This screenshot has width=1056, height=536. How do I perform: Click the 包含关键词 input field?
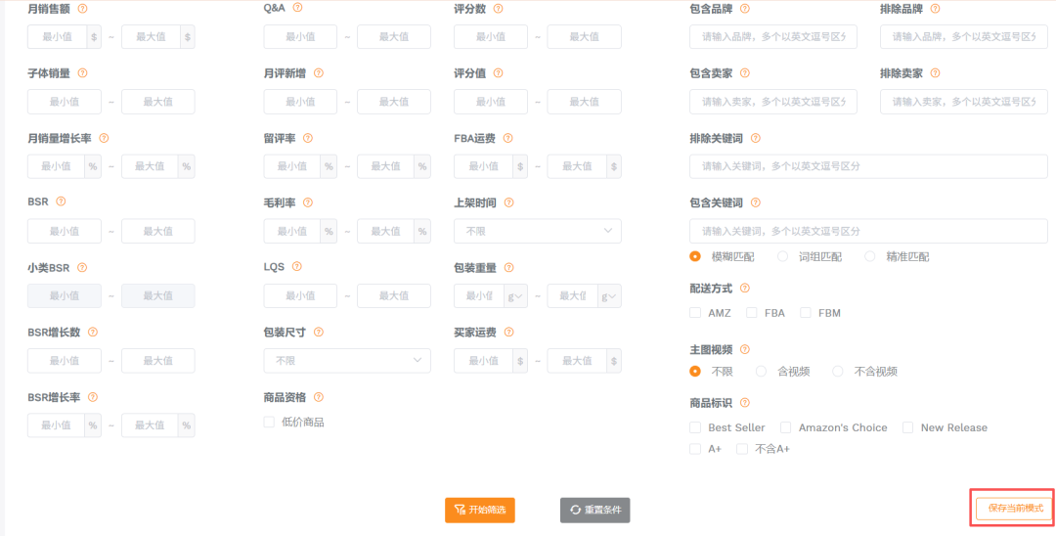(x=869, y=231)
